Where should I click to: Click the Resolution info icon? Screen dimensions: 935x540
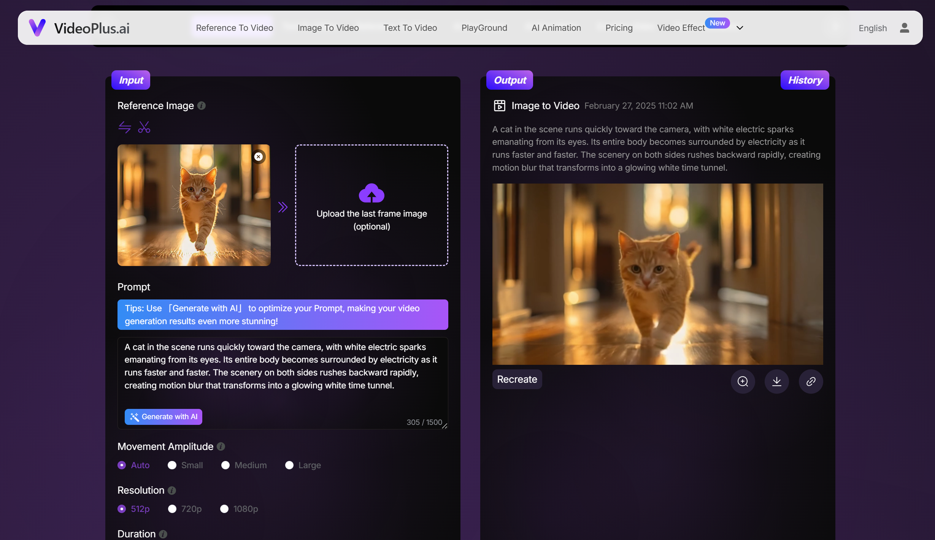click(172, 490)
